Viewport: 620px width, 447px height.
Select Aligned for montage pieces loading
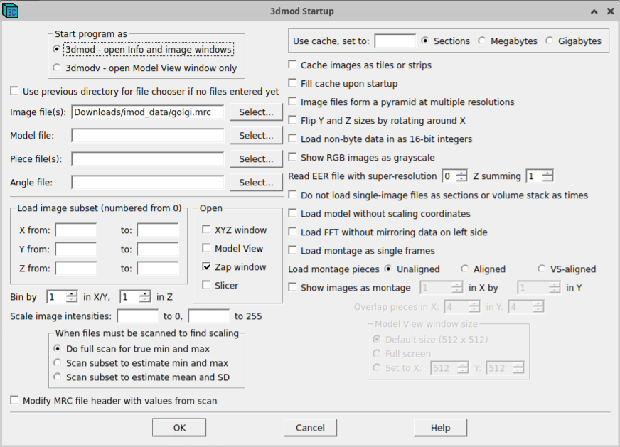[465, 269]
